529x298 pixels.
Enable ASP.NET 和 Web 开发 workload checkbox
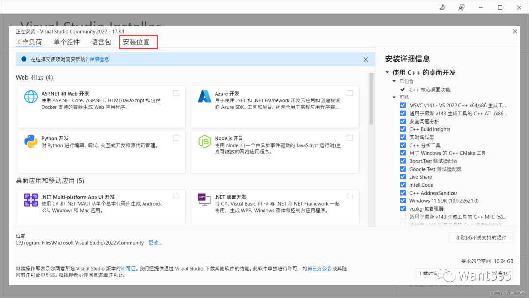point(176,93)
